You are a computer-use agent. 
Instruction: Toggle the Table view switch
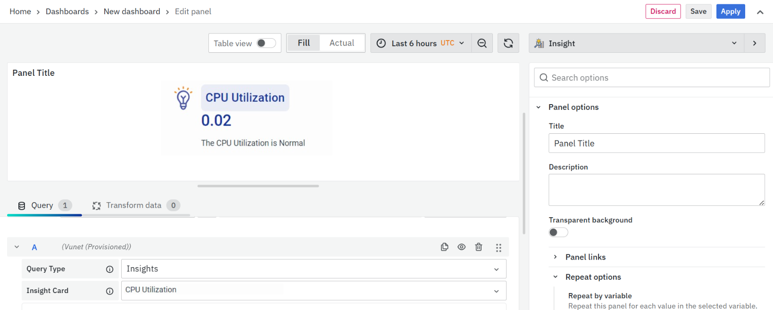click(266, 43)
